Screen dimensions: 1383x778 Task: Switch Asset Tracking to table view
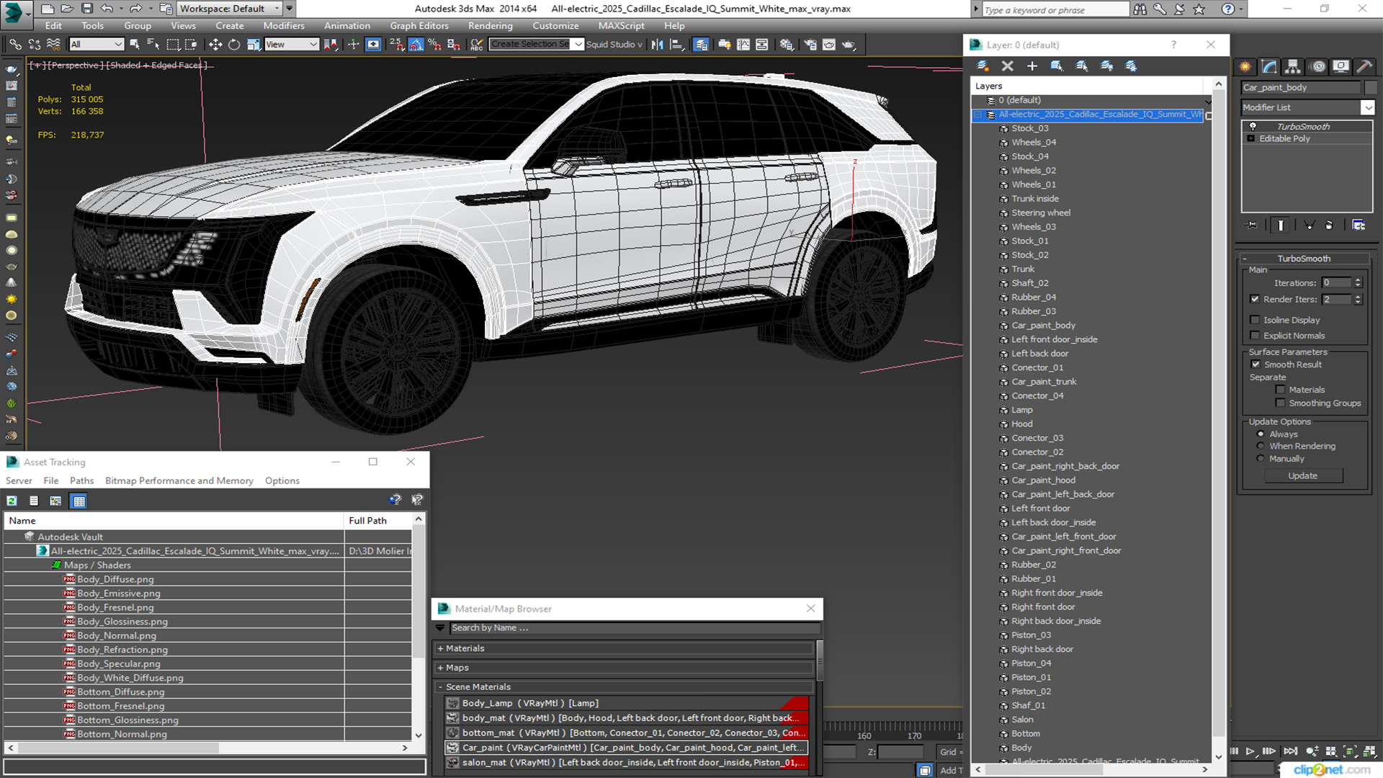(x=79, y=501)
